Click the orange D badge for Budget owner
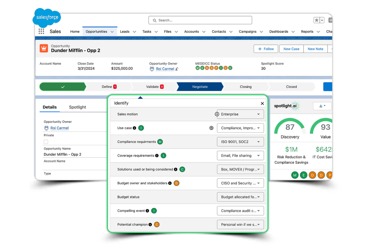 pyautogui.click(x=176, y=183)
